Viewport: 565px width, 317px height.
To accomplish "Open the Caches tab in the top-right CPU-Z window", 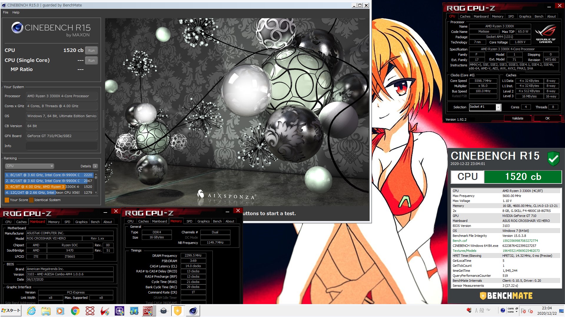I will tap(465, 16).
